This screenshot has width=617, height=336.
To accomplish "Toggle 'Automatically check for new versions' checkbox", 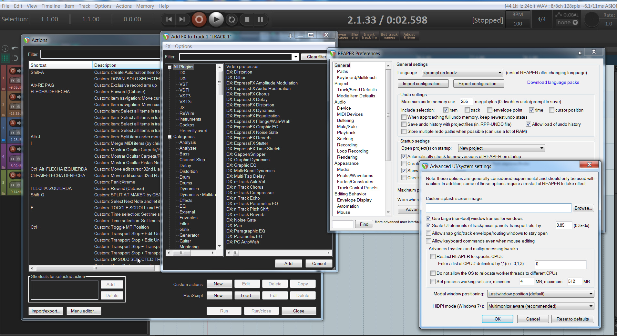I will coord(404,156).
